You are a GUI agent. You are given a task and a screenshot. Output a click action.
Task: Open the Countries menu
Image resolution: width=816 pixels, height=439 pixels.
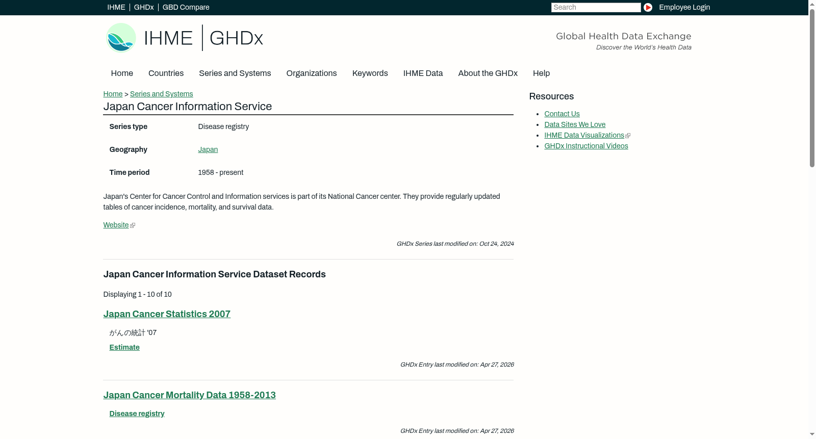(x=166, y=73)
